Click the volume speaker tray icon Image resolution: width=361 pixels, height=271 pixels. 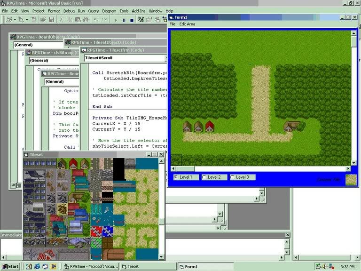(x=325, y=267)
